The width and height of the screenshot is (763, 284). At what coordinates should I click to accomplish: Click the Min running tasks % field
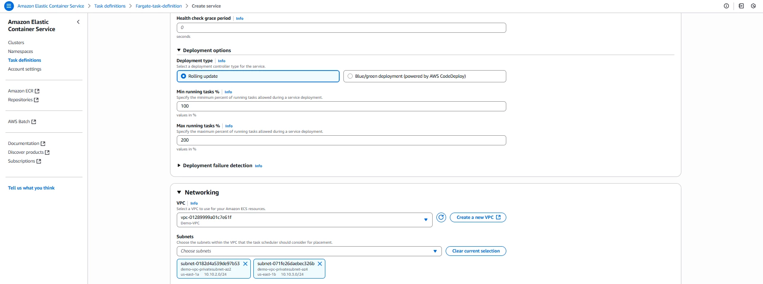point(341,106)
